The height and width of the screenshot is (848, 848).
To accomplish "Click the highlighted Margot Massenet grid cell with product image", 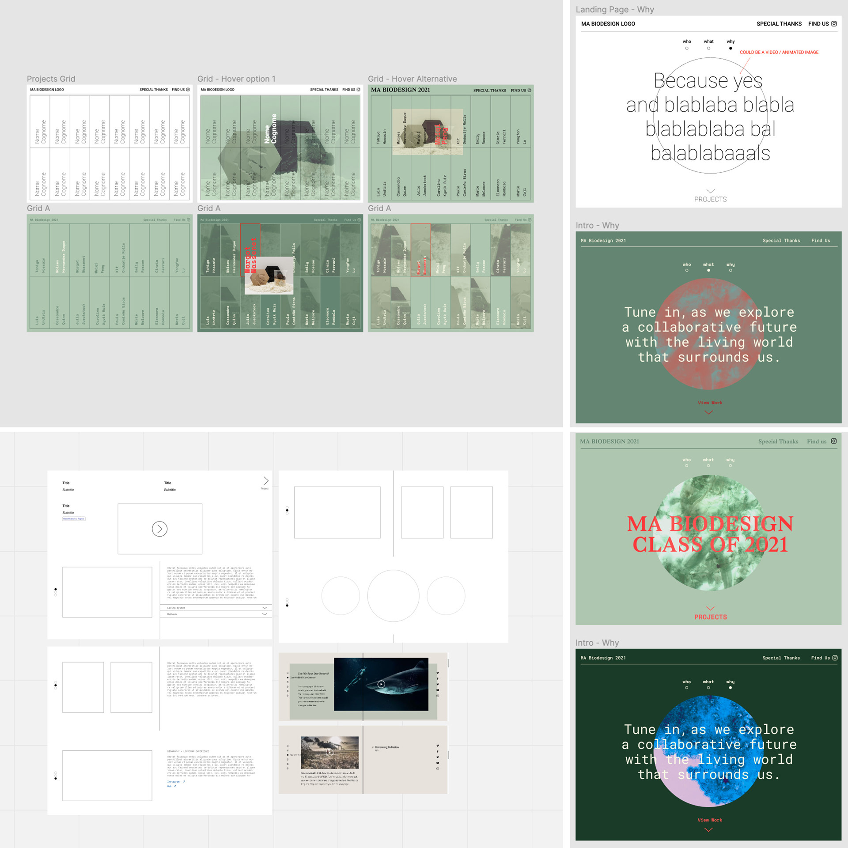I will [250, 250].
